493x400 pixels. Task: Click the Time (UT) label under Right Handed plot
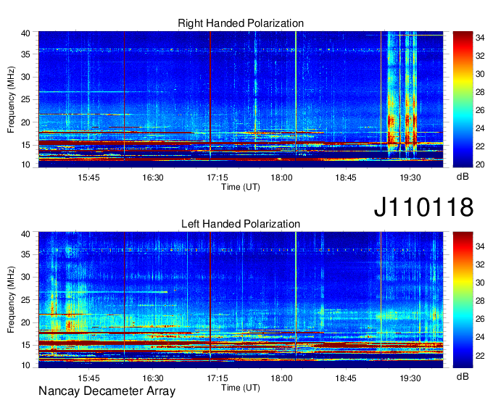241,187
